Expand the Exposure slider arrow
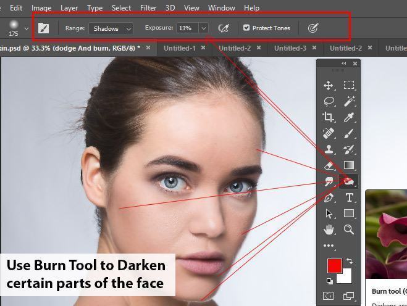The width and height of the screenshot is (407, 306). [203, 28]
